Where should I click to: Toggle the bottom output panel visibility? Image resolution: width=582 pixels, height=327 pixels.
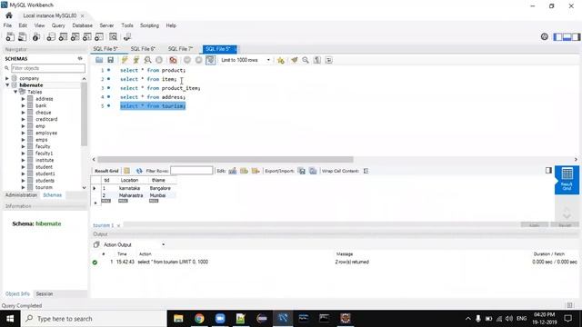click(x=567, y=36)
